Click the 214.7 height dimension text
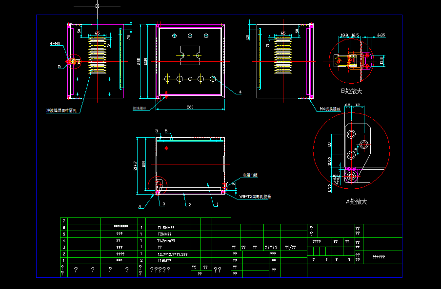The width and height of the screenshot is (441, 289). tap(135, 166)
